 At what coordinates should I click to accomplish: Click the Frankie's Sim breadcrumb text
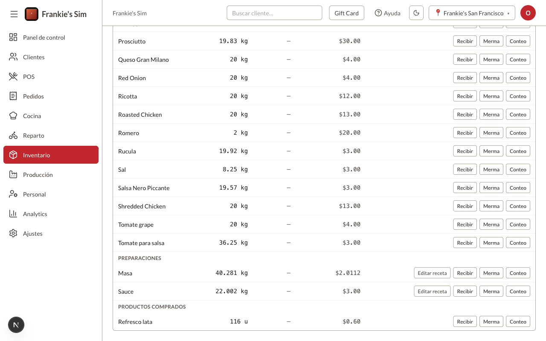pos(130,13)
